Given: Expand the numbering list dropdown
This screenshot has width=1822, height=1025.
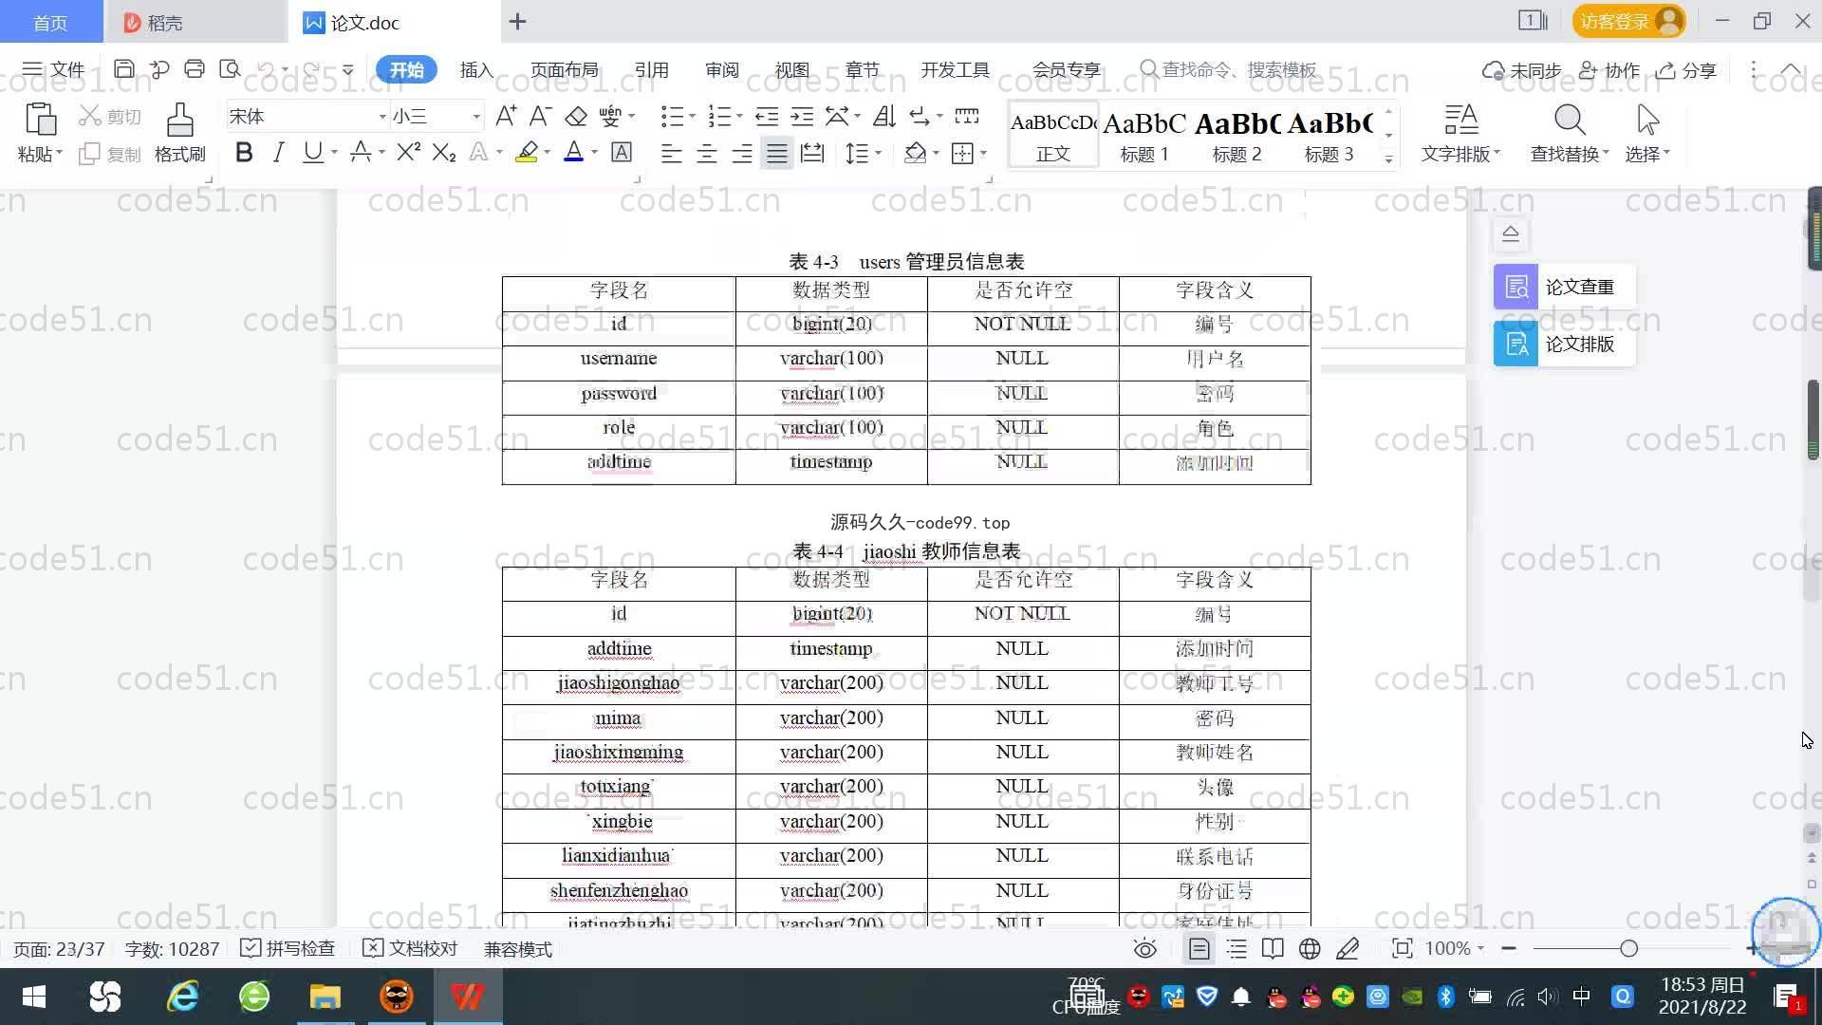Looking at the screenshot, I should (x=740, y=117).
